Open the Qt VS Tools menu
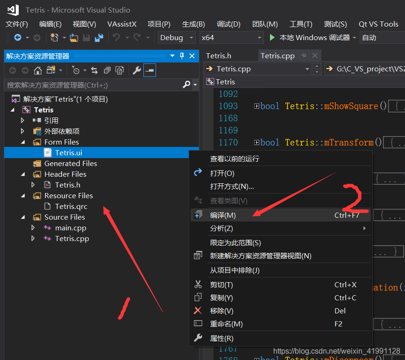This screenshot has width=405, height=360. [x=378, y=24]
